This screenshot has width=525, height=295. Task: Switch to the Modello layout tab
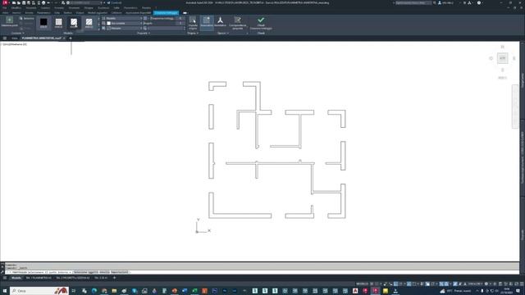(x=16, y=278)
